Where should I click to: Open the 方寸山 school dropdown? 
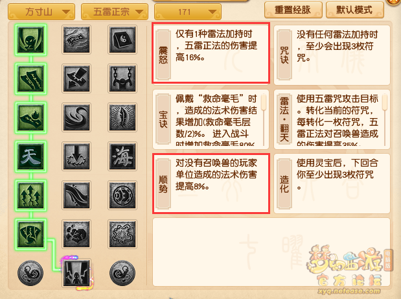(41, 12)
